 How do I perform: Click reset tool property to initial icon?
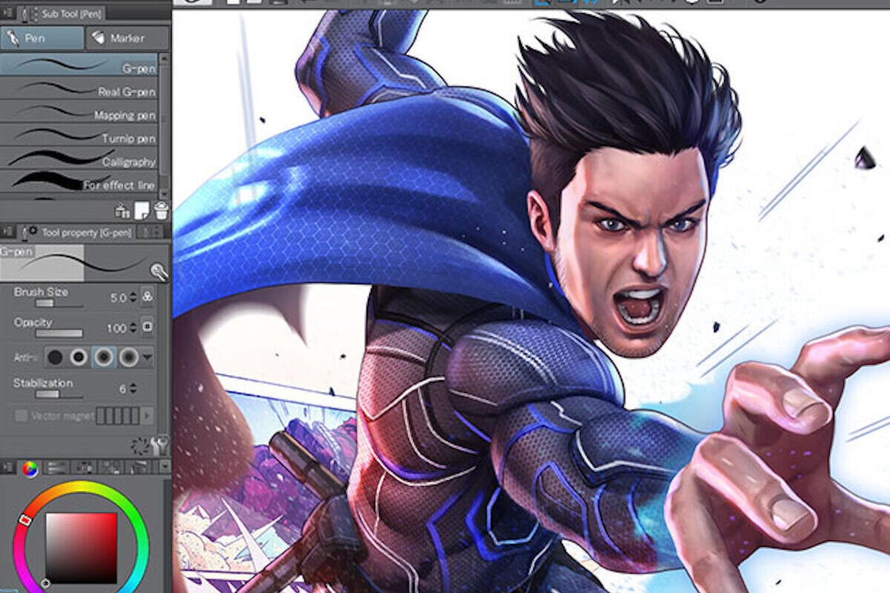pos(139,445)
